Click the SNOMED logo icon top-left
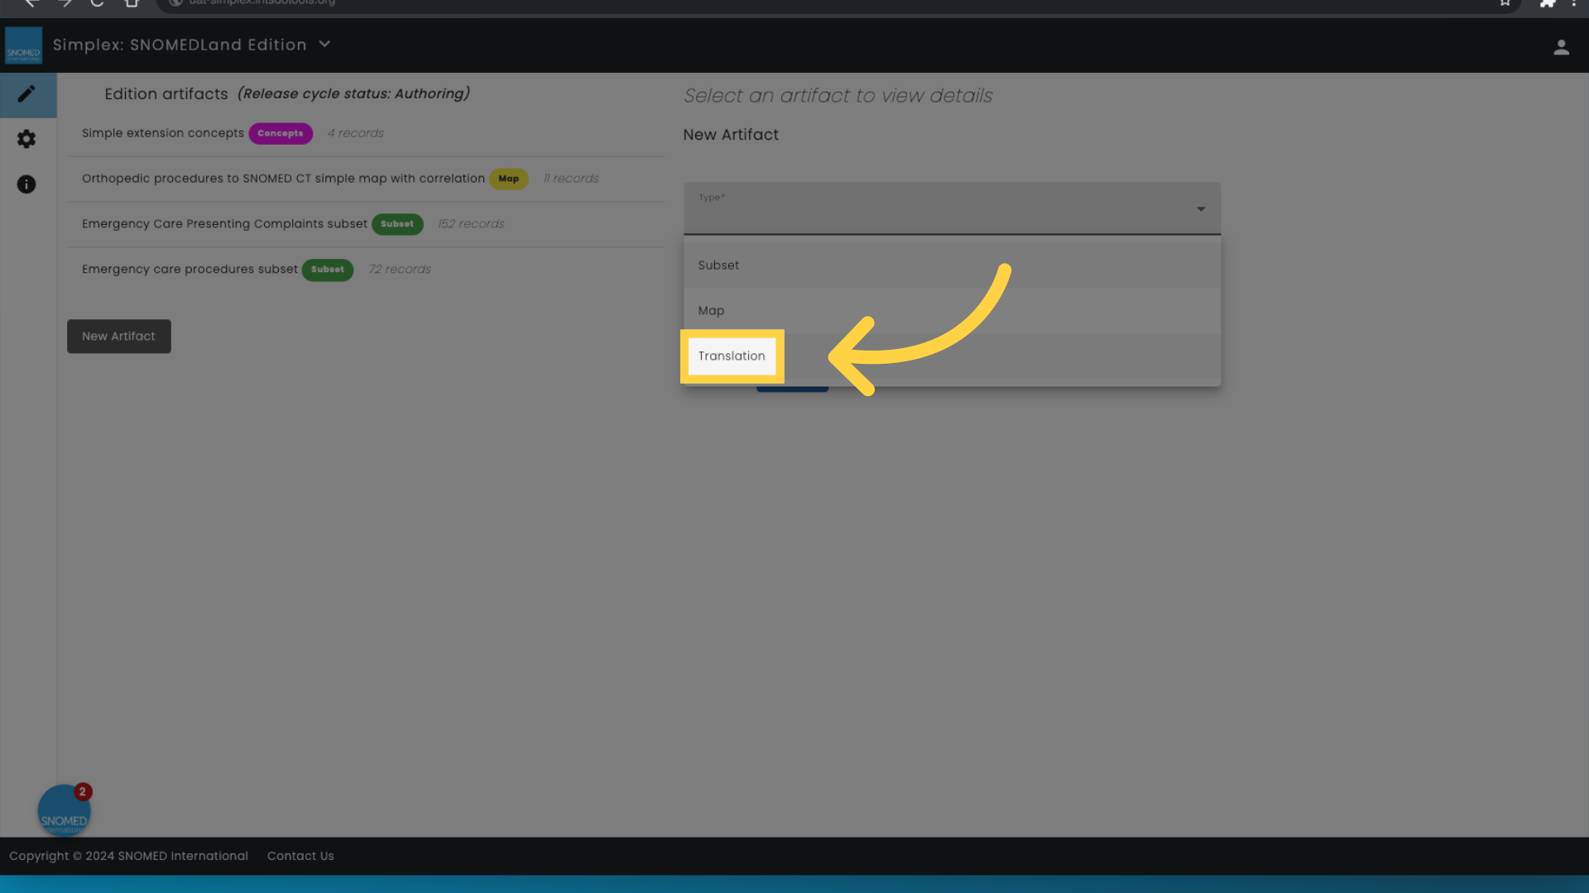The height and width of the screenshot is (893, 1589). click(24, 44)
